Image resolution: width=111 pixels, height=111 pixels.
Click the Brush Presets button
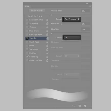(37, 11)
